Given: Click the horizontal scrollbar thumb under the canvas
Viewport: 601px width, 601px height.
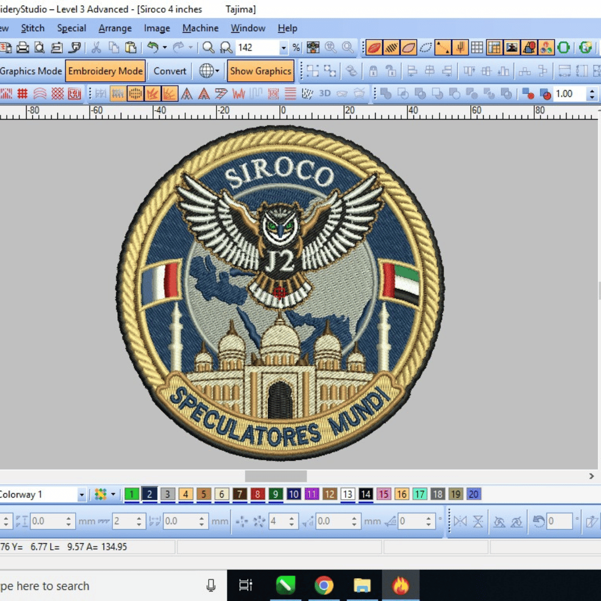Looking at the screenshot, I should (x=275, y=476).
